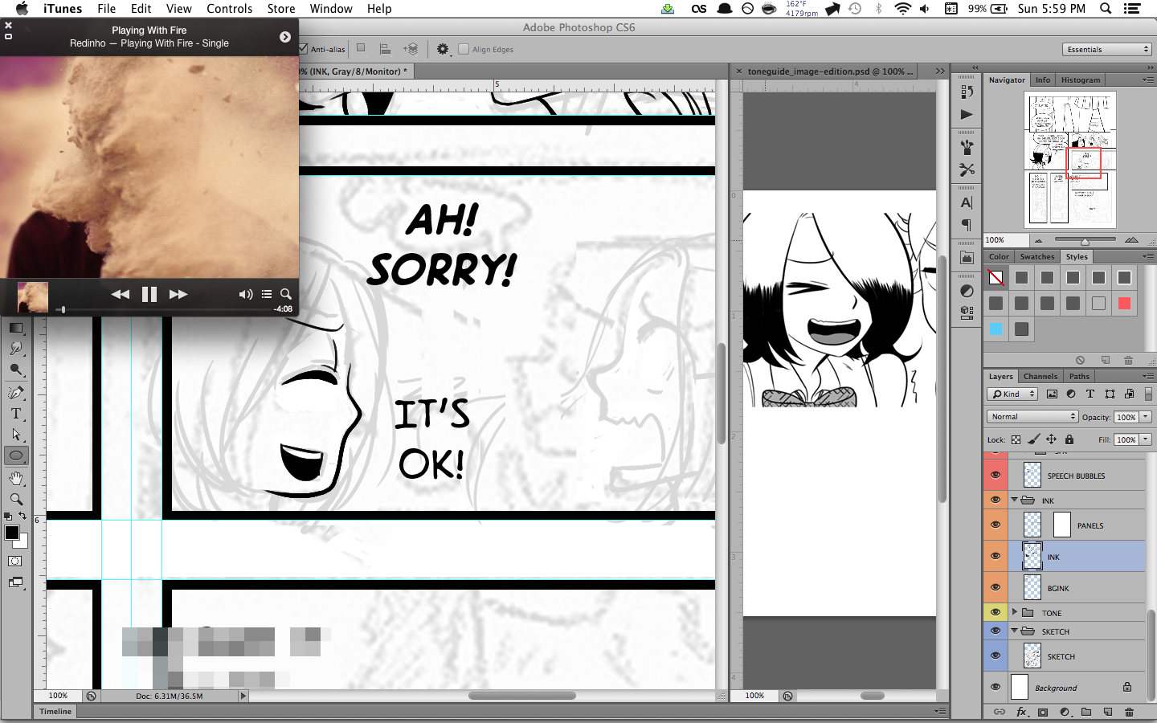
Task: Create a new layer
Action: (x=1108, y=712)
